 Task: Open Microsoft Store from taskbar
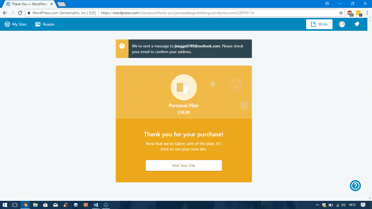point(45,205)
